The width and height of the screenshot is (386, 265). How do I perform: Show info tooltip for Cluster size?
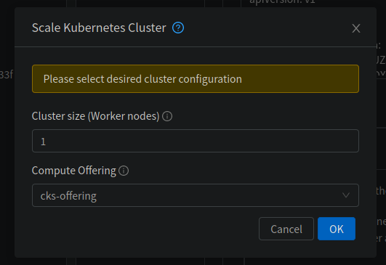[x=167, y=116]
